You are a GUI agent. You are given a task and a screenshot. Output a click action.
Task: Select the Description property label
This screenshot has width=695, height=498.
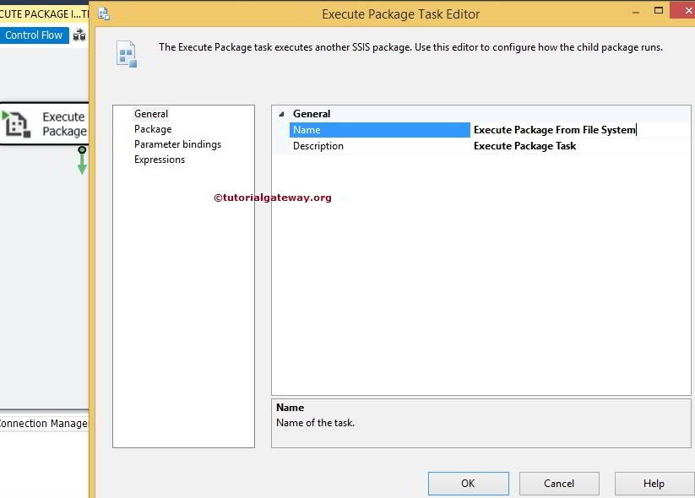click(318, 146)
